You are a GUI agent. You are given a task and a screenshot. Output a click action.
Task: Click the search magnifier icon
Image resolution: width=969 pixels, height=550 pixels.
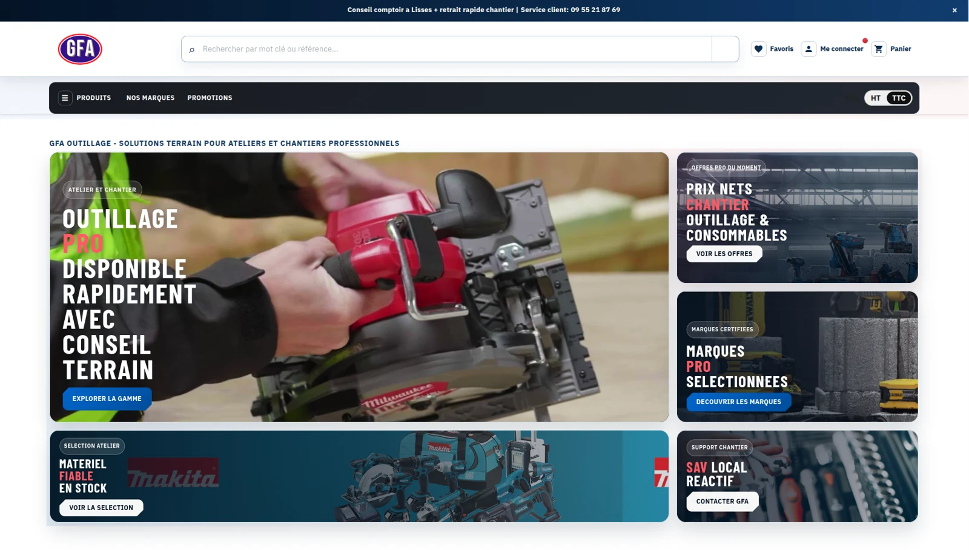click(x=192, y=50)
